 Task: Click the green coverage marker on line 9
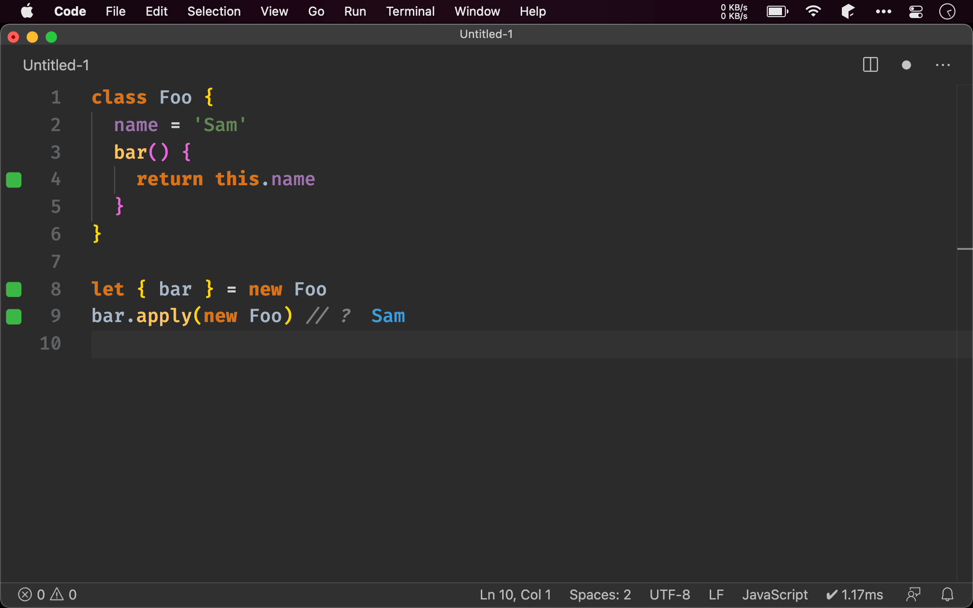[x=14, y=316]
